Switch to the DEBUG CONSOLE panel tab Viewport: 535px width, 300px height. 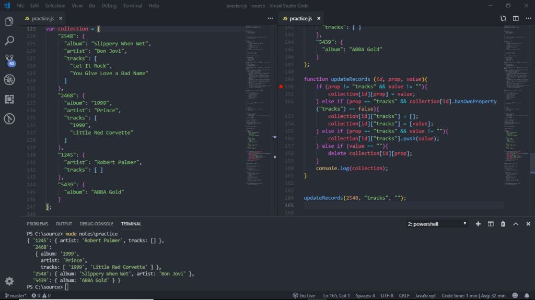(x=96, y=224)
